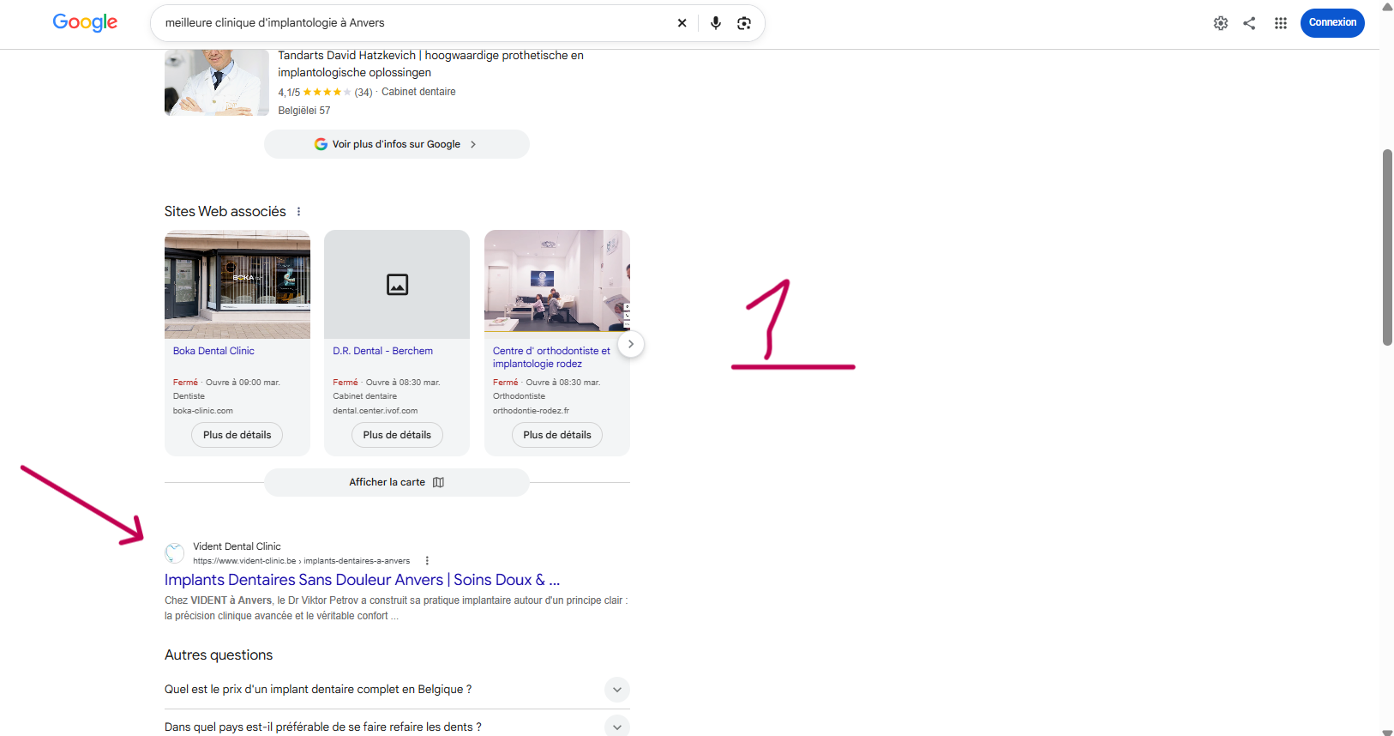Screen dimensions: 1394x736
Task: Expand question about which country for teeth
Action: point(397,727)
